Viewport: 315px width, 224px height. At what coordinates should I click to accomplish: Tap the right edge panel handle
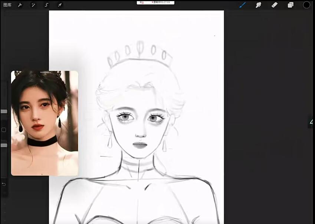coord(311,122)
